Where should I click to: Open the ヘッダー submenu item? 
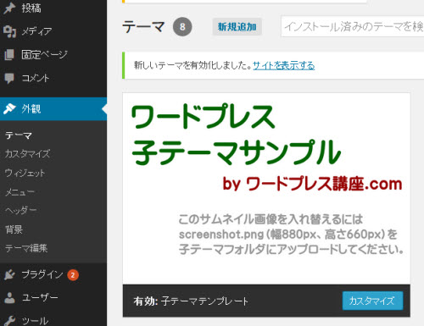pos(20,210)
